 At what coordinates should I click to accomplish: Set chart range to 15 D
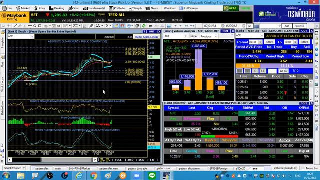point(141,160)
